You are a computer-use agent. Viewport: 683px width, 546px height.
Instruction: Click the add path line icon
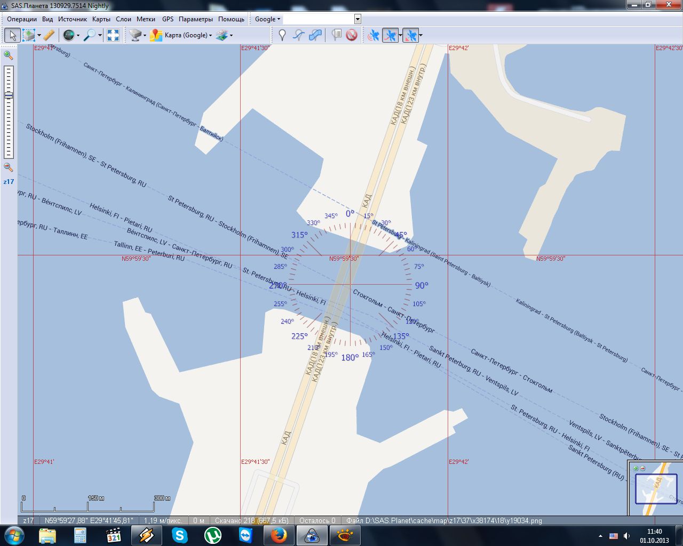299,35
